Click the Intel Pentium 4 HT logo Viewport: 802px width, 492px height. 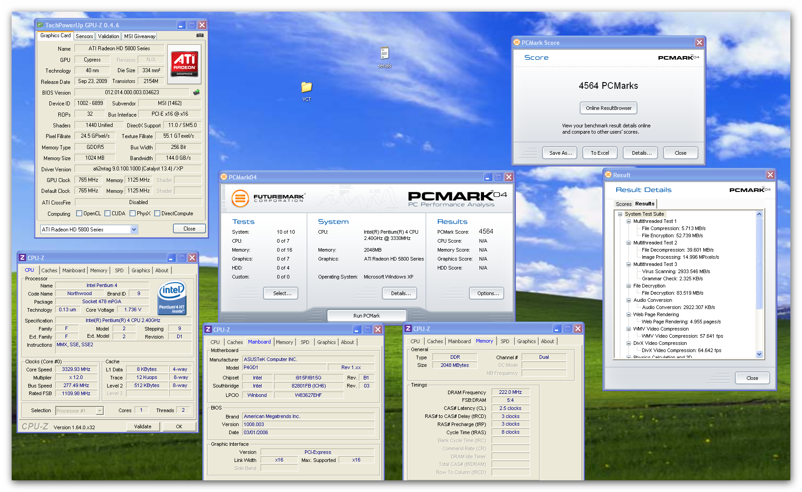pos(172,298)
